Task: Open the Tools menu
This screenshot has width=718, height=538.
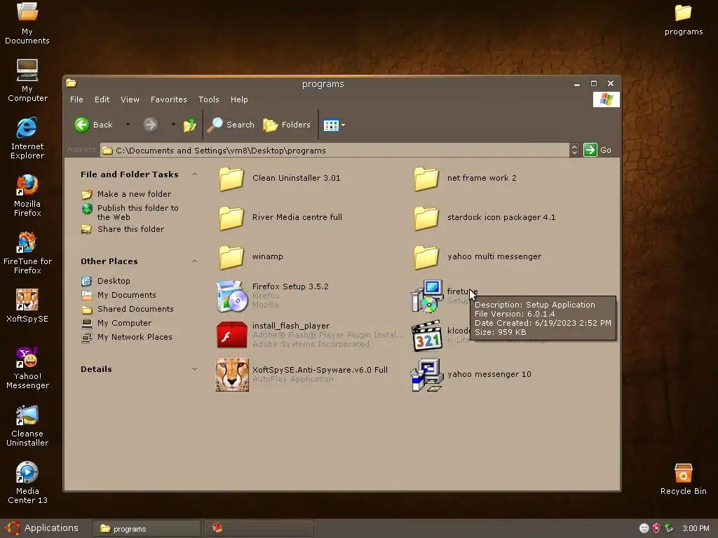Action: [208, 99]
